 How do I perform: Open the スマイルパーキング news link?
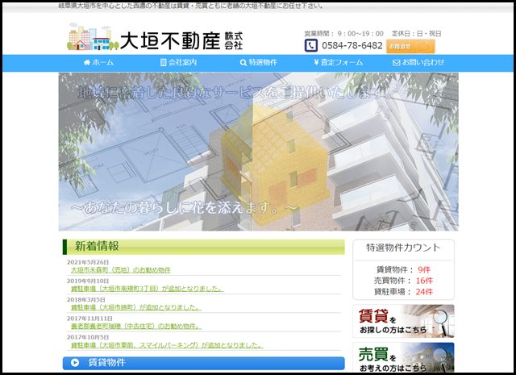[167, 345]
